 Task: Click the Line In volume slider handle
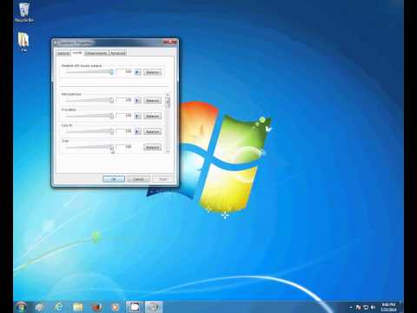(x=111, y=131)
